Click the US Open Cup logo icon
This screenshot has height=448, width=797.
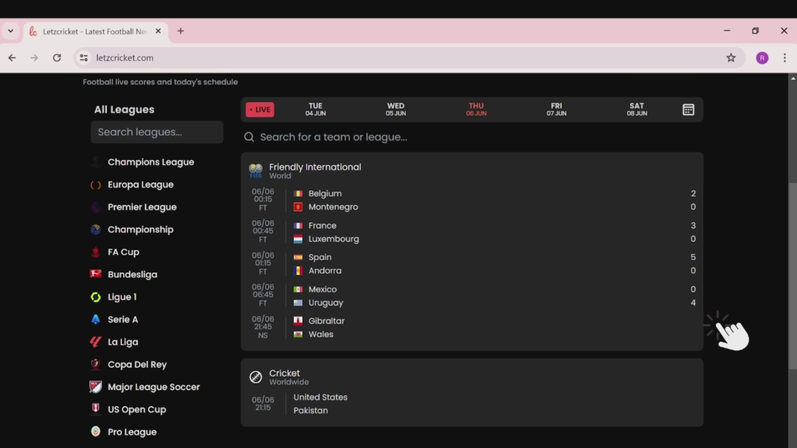pos(95,409)
